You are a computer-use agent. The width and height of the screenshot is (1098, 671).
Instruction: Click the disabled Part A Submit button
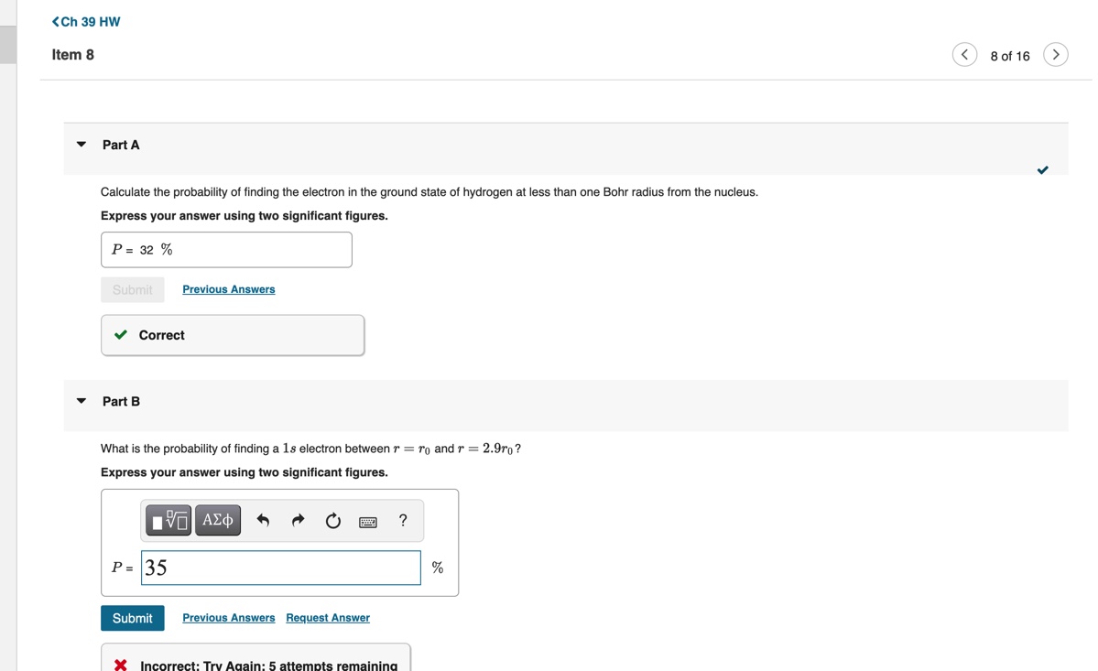(x=133, y=289)
